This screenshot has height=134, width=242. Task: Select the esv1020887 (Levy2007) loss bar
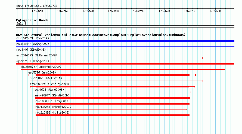(113, 104)
